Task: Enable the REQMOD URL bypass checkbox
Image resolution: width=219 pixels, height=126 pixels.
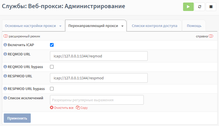Action: (52, 67)
